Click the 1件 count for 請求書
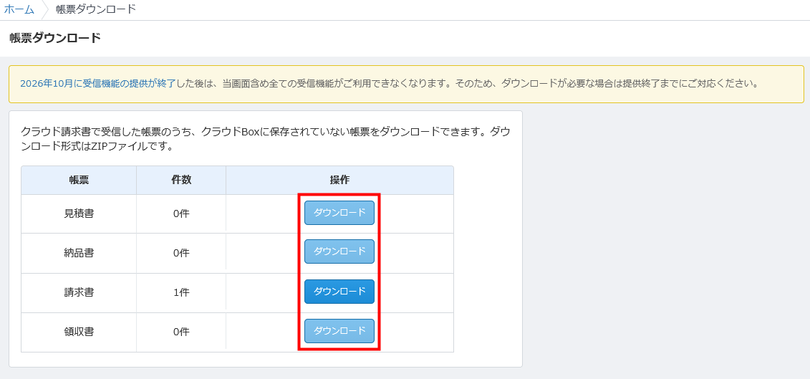This screenshot has height=379, width=810. [181, 292]
